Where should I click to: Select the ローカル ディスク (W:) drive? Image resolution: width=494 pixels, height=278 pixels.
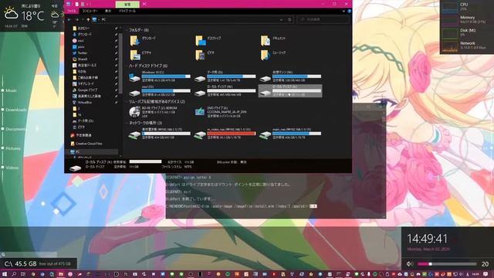point(225,91)
